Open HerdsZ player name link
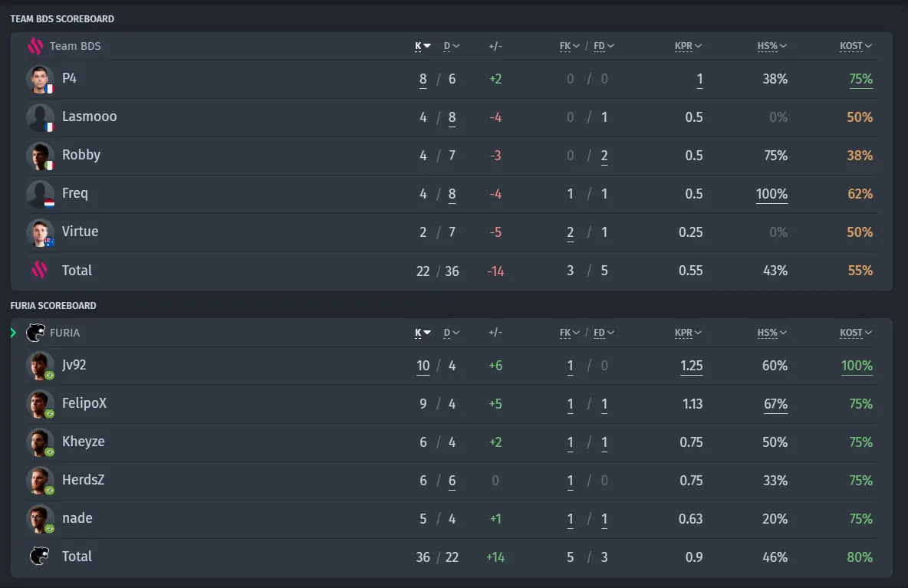The width and height of the screenshot is (908, 588). [x=84, y=480]
